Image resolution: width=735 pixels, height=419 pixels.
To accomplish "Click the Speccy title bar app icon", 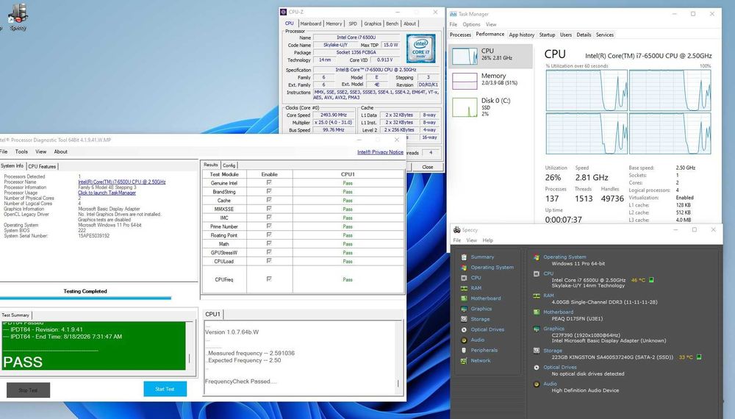I will [x=456, y=229].
